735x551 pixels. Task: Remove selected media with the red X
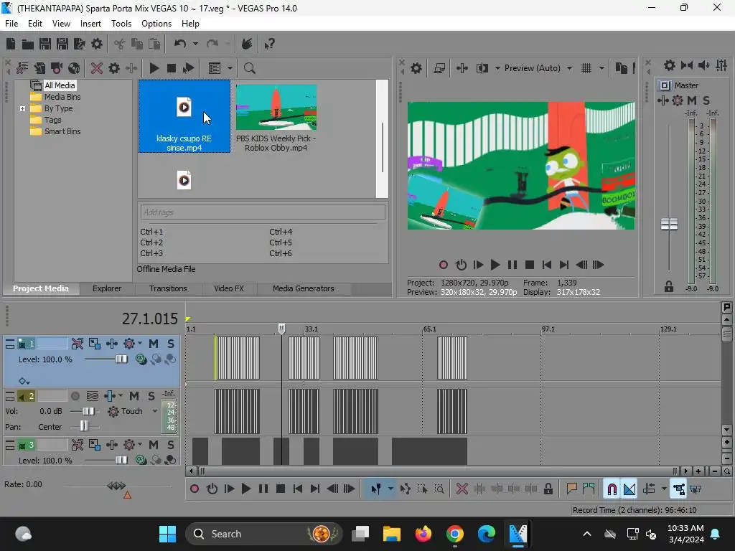[x=97, y=68]
